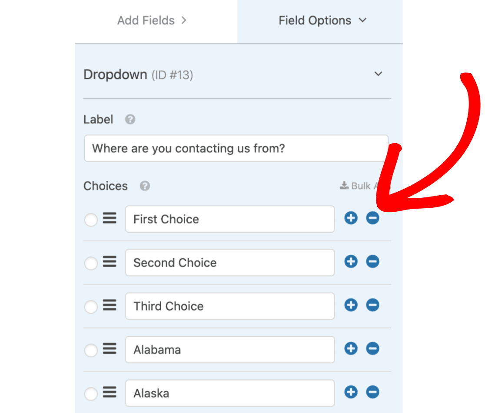Add a choice after Alaska

click(351, 392)
